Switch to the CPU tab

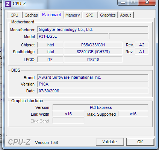pyautogui.click(x=15, y=15)
